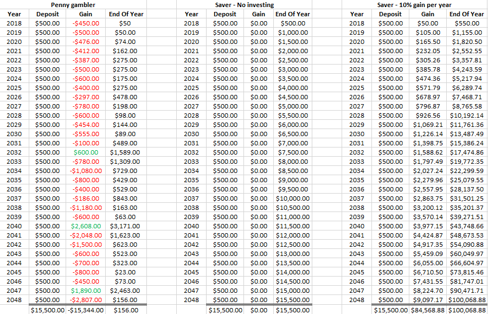Click the Penny gambler total gain -$15,344.00
The width and height of the screenshot is (488, 314).
[x=85, y=310]
